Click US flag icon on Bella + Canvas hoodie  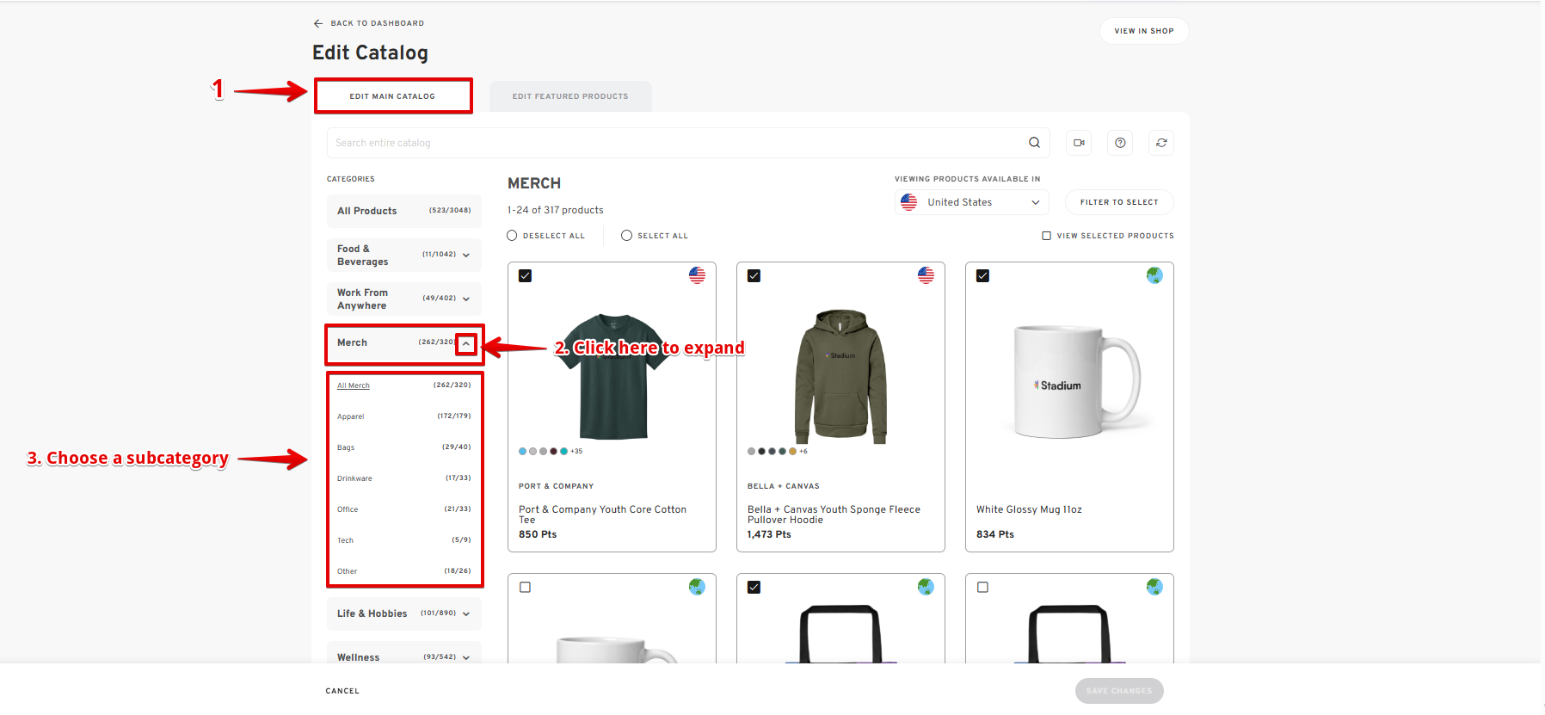(926, 275)
